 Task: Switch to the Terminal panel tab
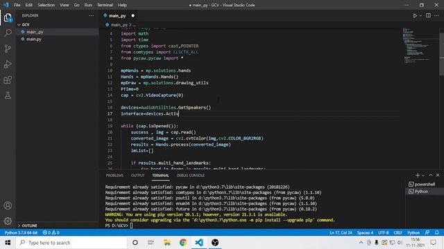(160, 175)
